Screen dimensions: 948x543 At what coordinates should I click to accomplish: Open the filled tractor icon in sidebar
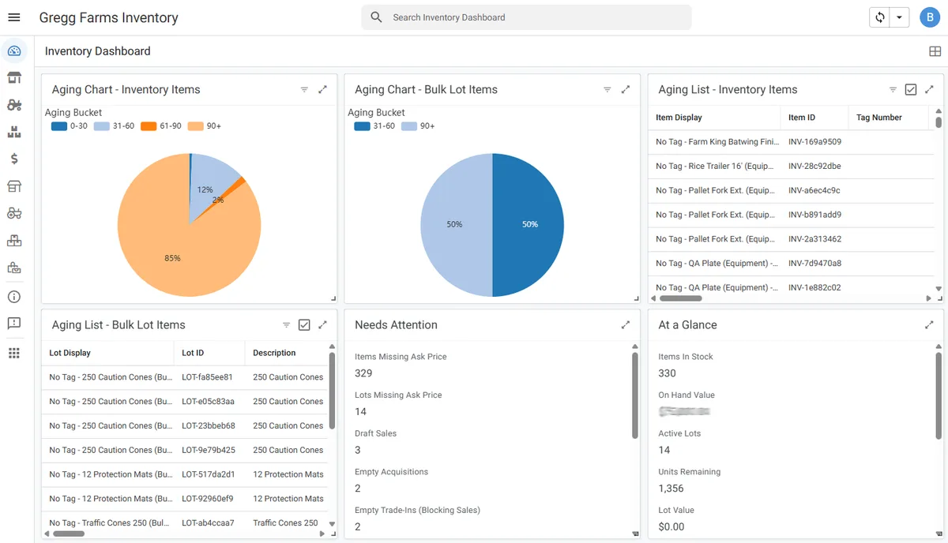(x=13, y=105)
